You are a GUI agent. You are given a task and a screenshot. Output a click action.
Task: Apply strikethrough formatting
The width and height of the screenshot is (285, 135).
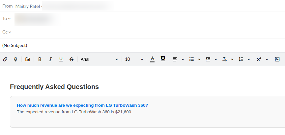(x=71, y=59)
